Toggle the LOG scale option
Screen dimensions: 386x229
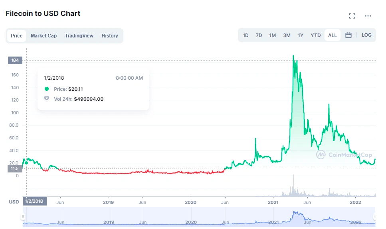[x=366, y=35]
